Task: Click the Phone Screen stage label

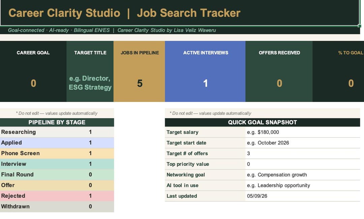Action: (20, 153)
